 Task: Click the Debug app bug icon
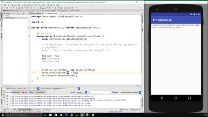point(50,8)
